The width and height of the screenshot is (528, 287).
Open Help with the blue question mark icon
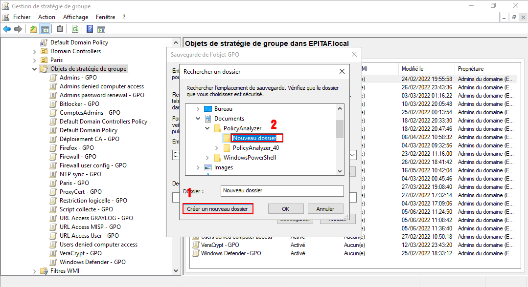(90, 29)
